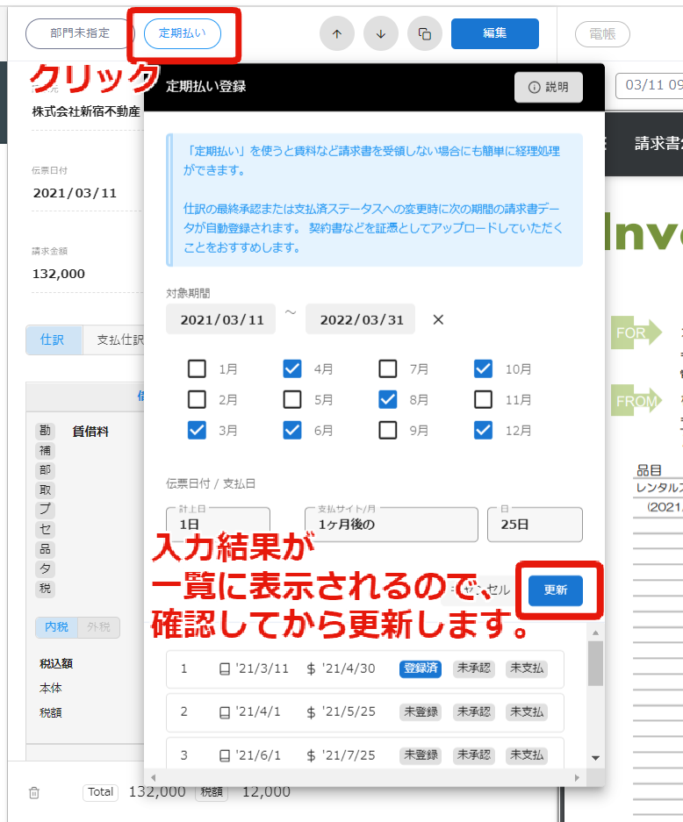This screenshot has width=683, height=822.
Task: Check the 1月 checkbox
Action: pyautogui.click(x=197, y=368)
